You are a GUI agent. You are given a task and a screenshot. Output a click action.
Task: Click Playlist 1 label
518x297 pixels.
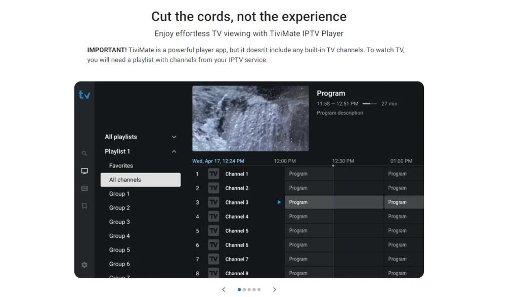(x=117, y=151)
